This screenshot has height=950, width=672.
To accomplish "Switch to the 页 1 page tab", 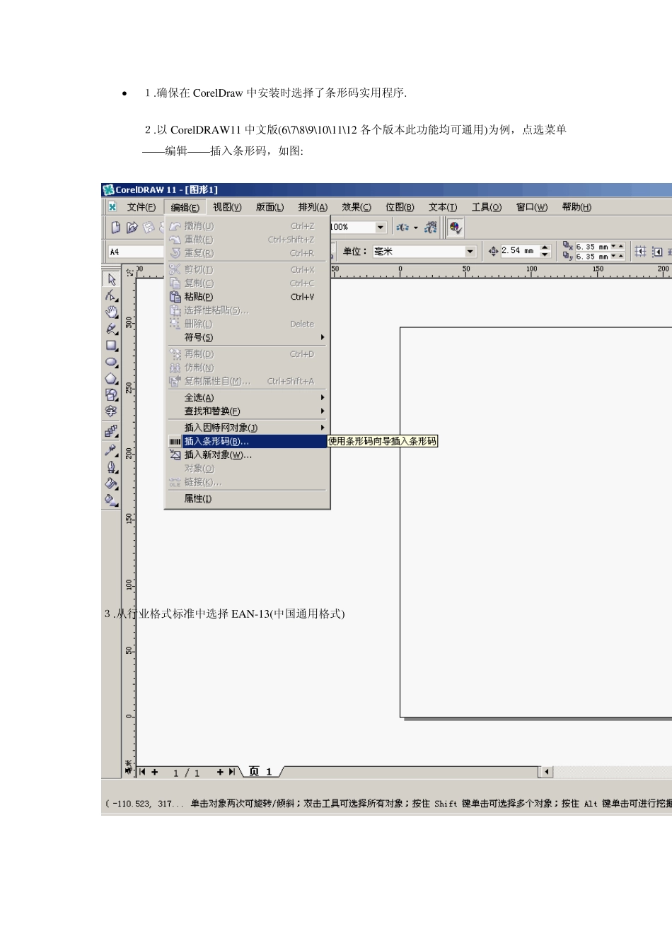I will [260, 772].
